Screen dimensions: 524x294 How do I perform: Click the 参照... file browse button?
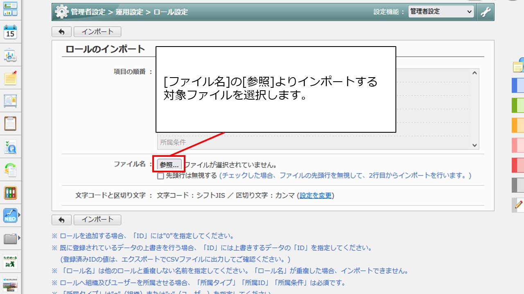click(x=169, y=165)
